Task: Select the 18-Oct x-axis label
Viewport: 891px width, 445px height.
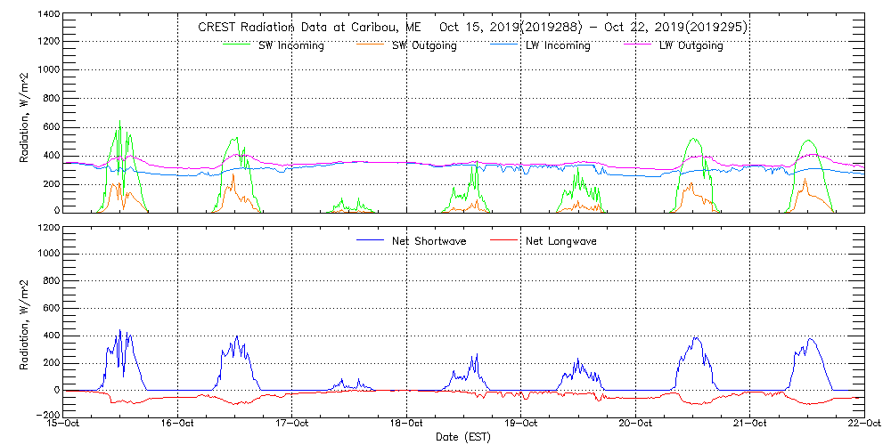Action: (406, 425)
